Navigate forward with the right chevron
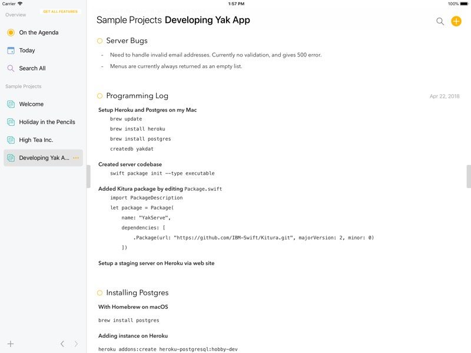The height and width of the screenshot is (353, 471). (76, 344)
